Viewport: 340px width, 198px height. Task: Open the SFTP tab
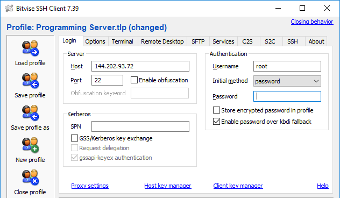click(x=198, y=41)
